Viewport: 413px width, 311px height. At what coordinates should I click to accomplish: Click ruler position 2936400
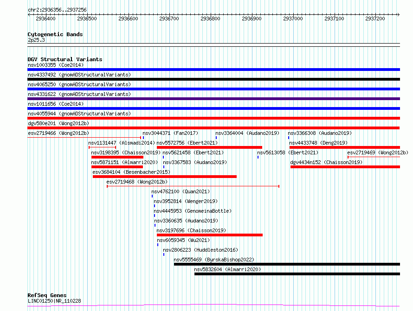(x=45, y=19)
